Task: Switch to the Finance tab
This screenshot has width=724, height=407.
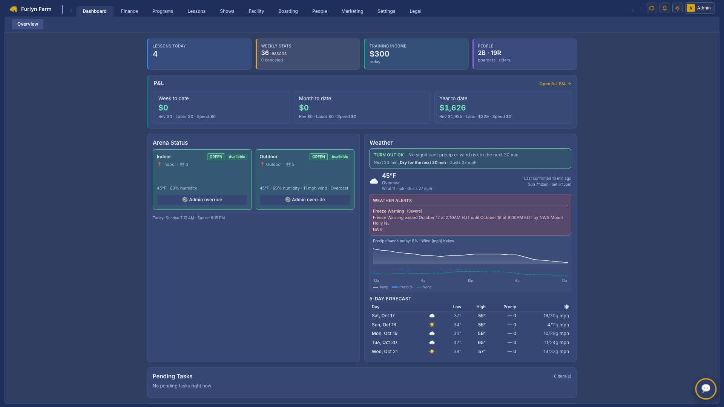Action: click(129, 11)
